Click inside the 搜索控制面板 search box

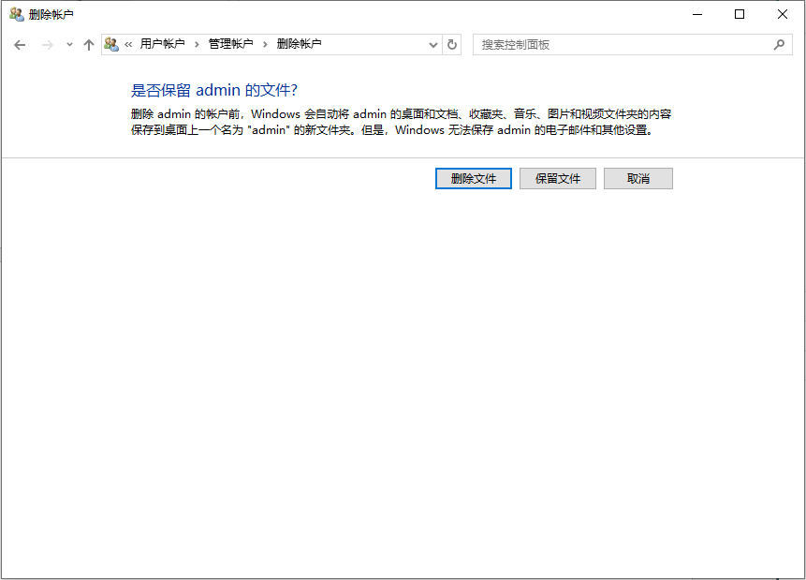(x=608, y=44)
